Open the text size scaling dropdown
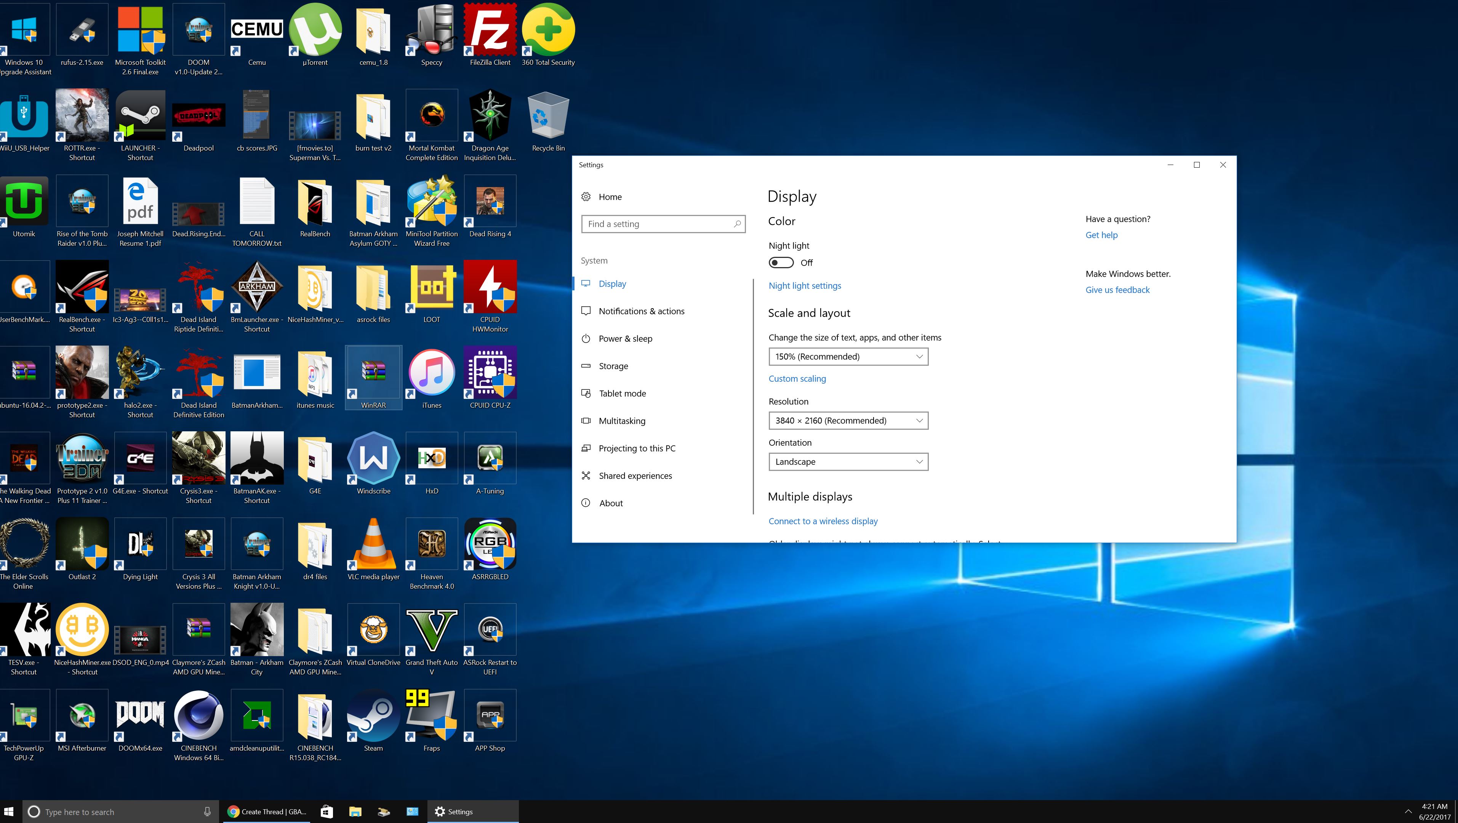The height and width of the screenshot is (823, 1458). coord(848,357)
